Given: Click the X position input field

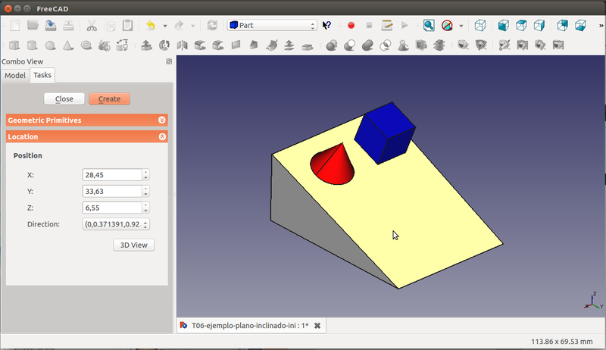Looking at the screenshot, I should (x=111, y=175).
